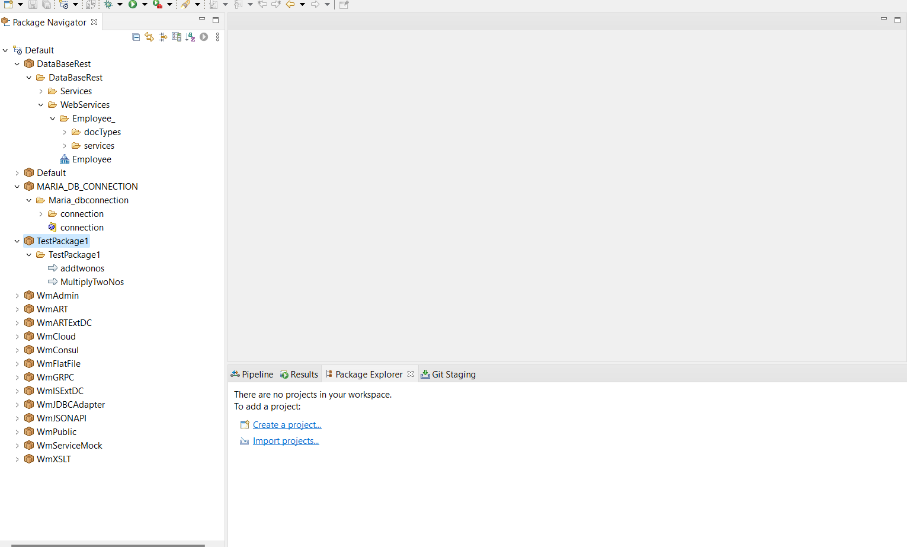
Task: Switch to the Git Staging tab
Action: 453,374
